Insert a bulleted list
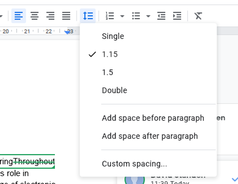This screenshot has height=184, width=238. tap(136, 16)
